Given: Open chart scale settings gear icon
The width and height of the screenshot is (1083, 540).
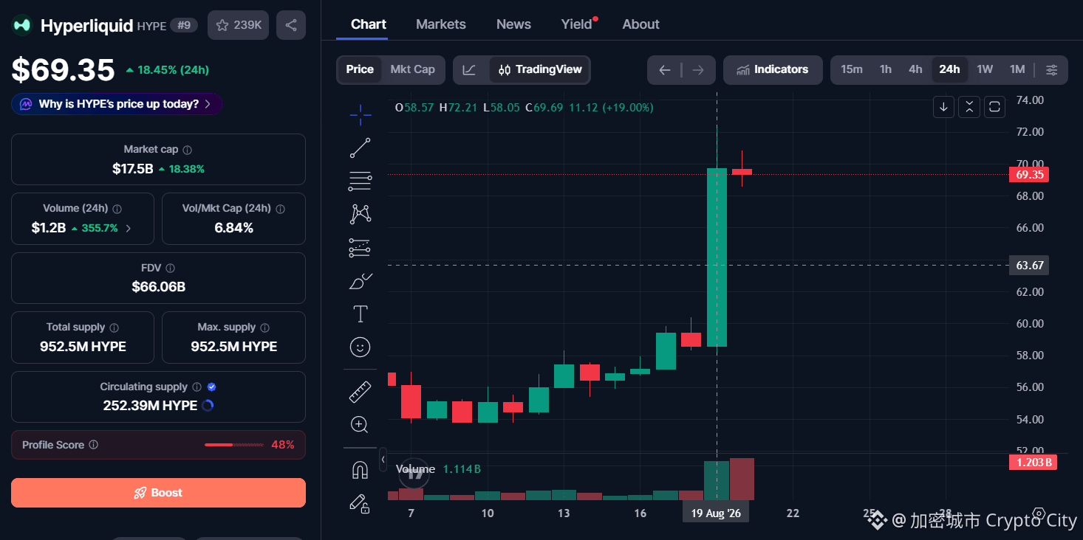Looking at the screenshot, I should tap(1039, 513).
